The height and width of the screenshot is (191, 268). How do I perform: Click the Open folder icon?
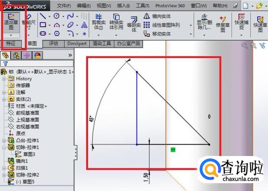pyautogui.click(x=259, y=6)
